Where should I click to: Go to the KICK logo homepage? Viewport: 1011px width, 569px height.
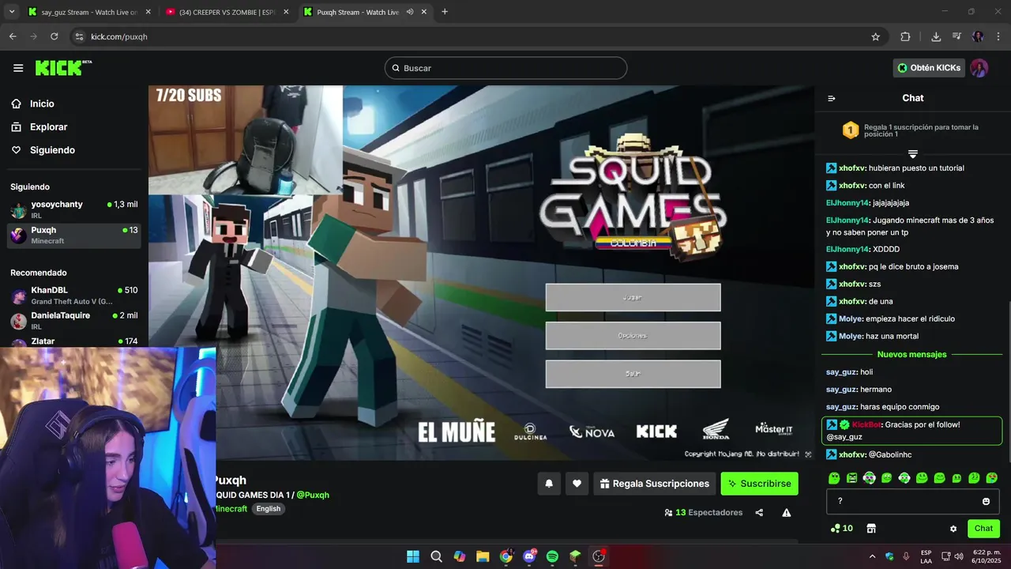click(x=63, y=68)
